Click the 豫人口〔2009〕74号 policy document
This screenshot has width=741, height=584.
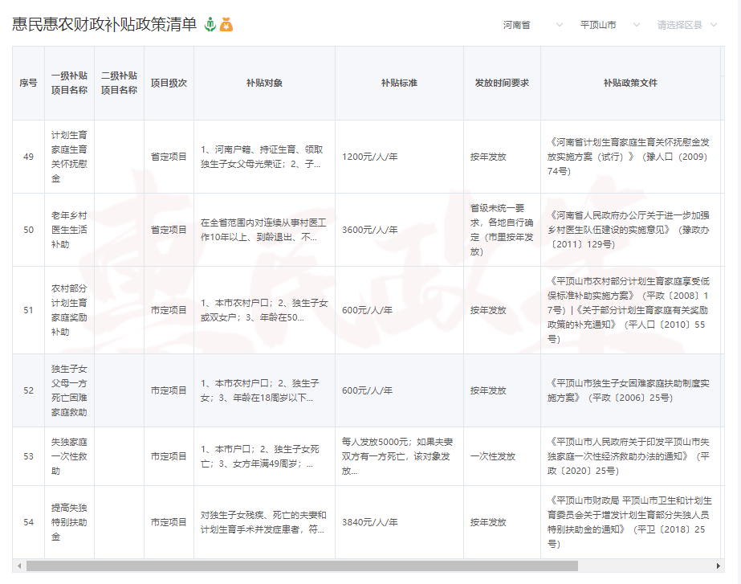tap(629, 157)
